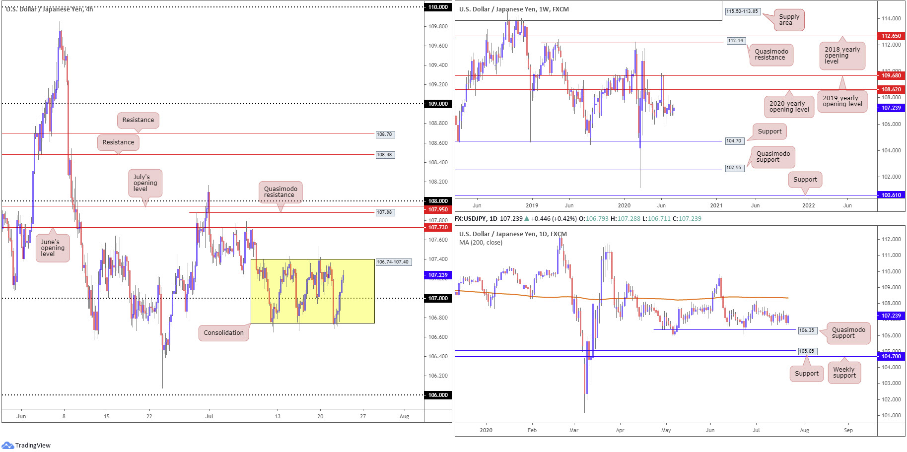Click the 104.70 tag on weekly chart
907x452 pixels.
click(734, 141)
